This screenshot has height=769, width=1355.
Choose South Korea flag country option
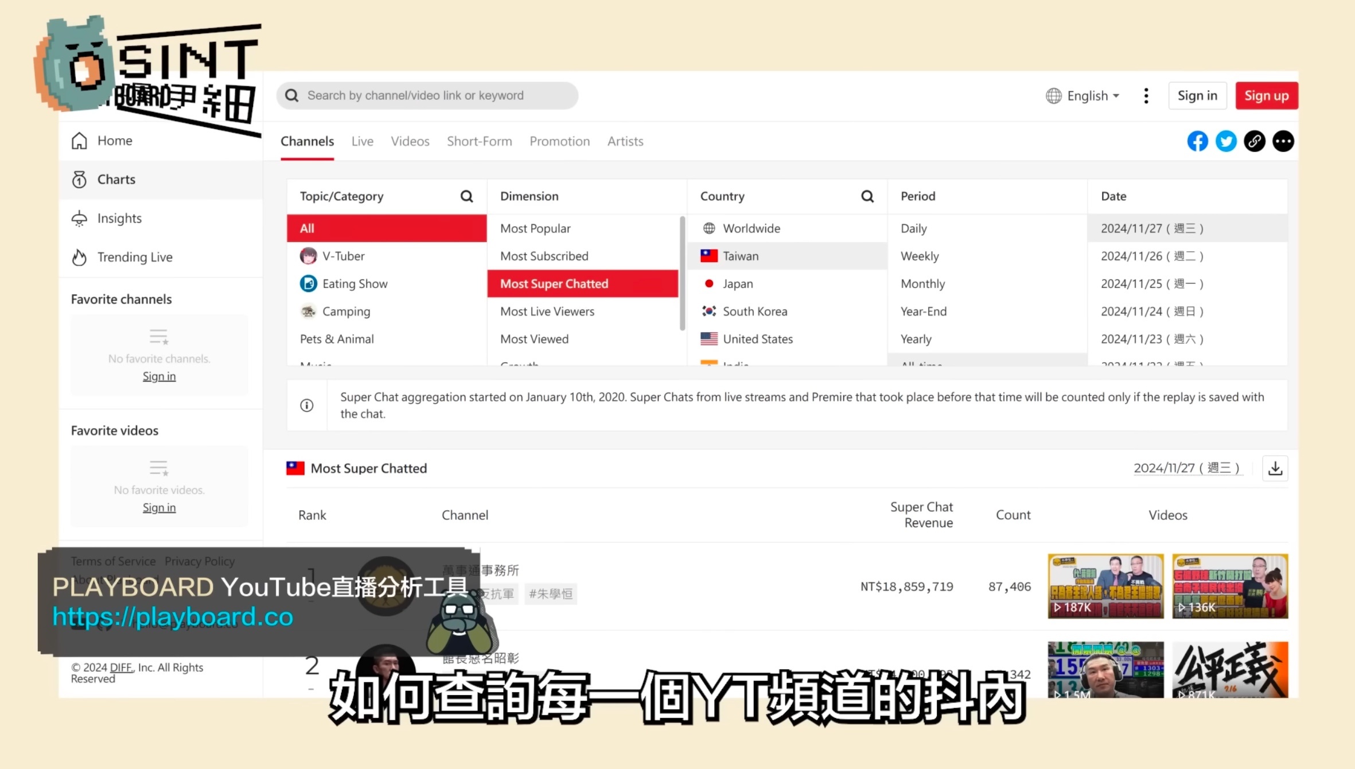[787, 311]
